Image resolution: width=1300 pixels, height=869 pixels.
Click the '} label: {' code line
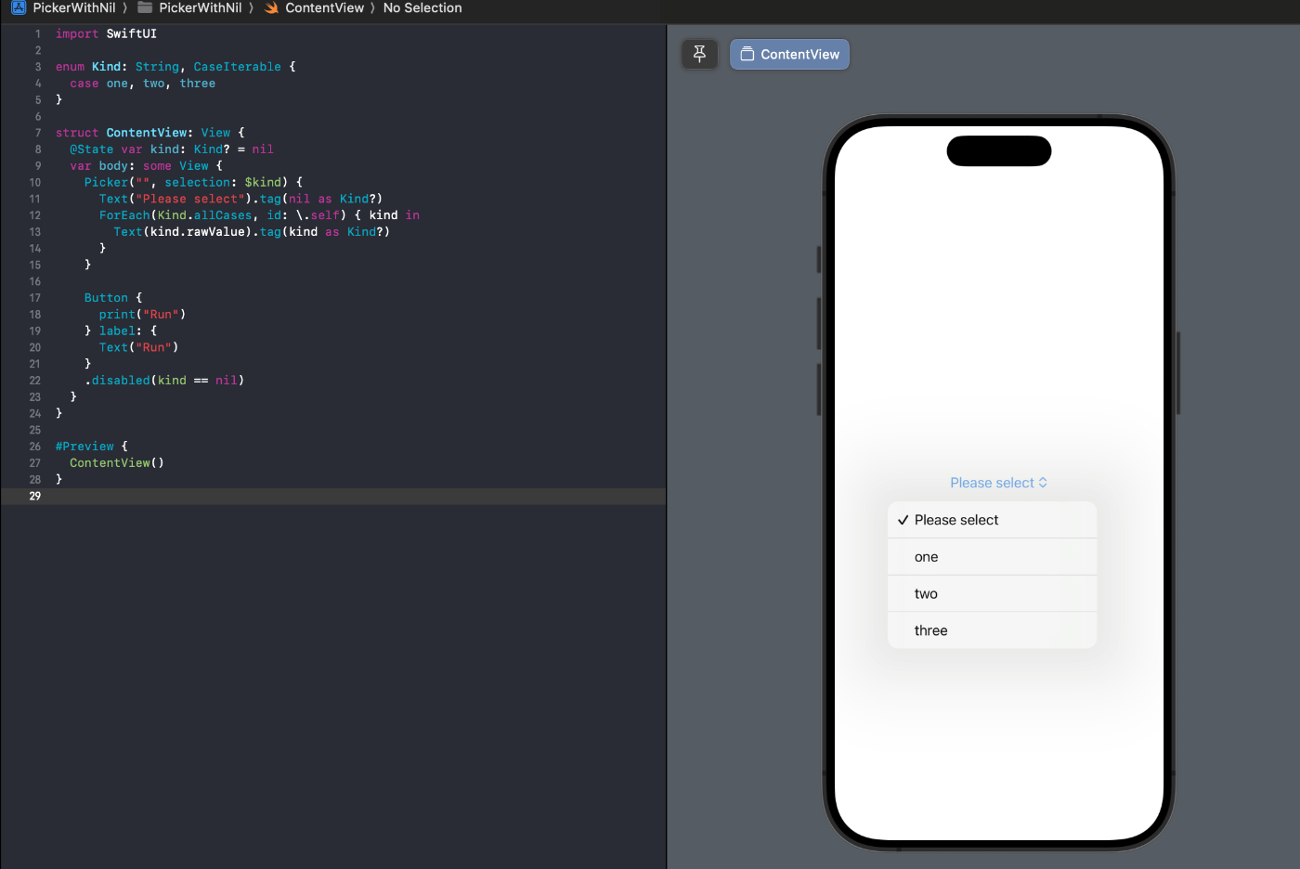coord(121,331)
